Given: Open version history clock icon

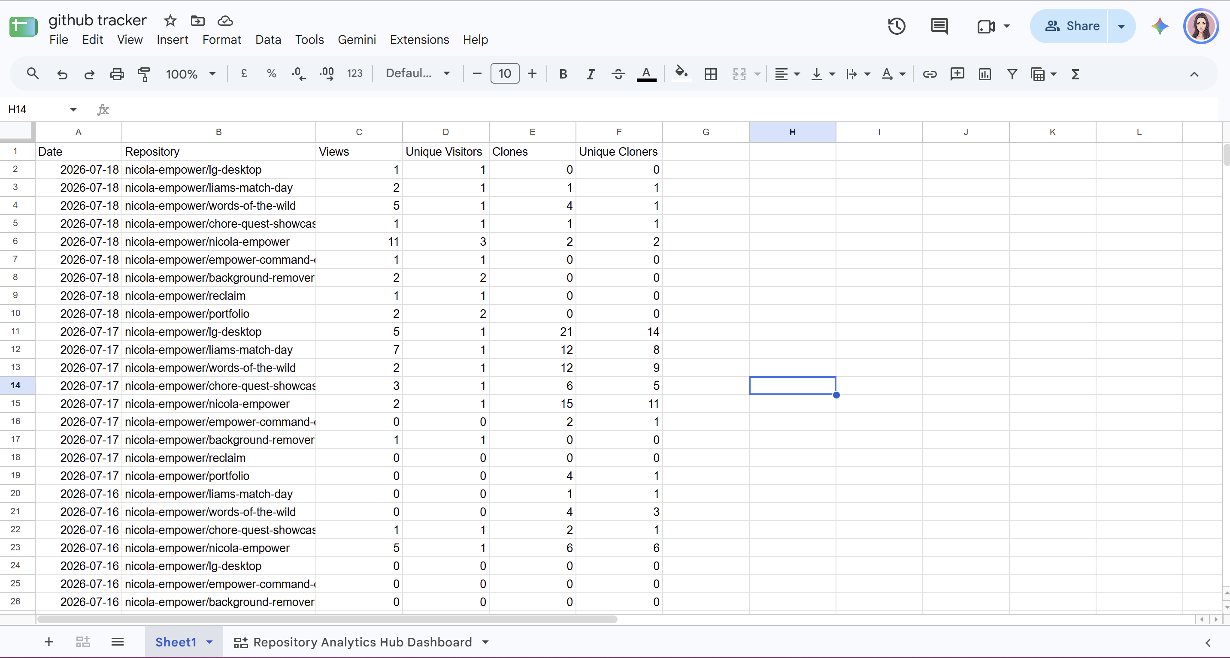Looking at the screenshot, I should [897, 26].
